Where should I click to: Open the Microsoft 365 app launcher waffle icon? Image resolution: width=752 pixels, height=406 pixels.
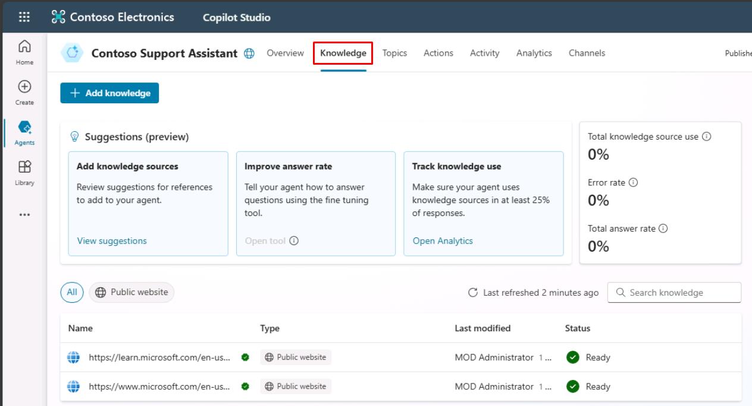click(23, 17)
